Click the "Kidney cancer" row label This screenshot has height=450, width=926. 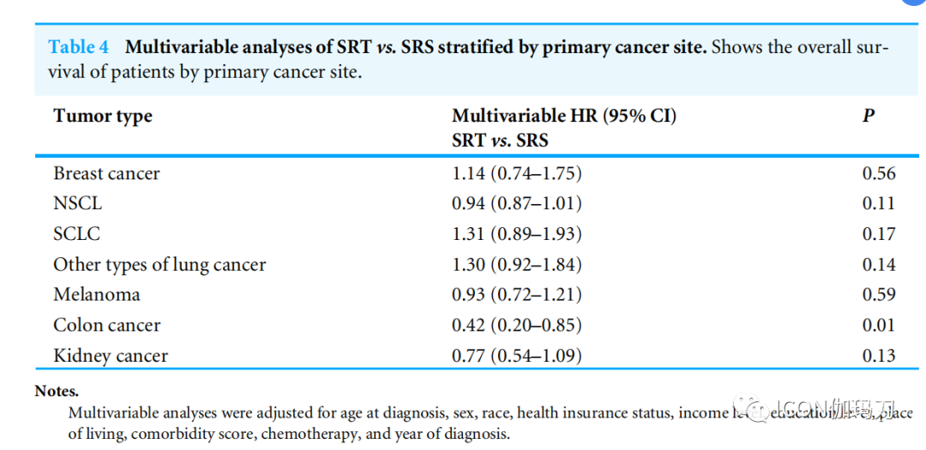pos(111,356)
